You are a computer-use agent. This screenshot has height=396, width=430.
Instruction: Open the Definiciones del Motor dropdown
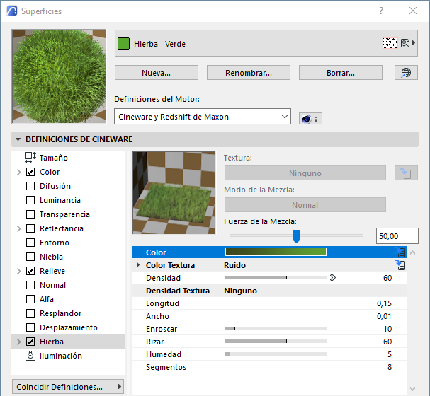pos(203,117)
